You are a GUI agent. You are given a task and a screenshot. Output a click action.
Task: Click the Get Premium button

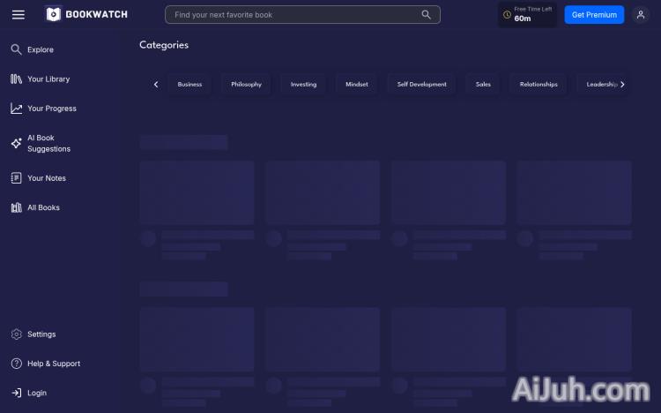click(x=594, y=15)
